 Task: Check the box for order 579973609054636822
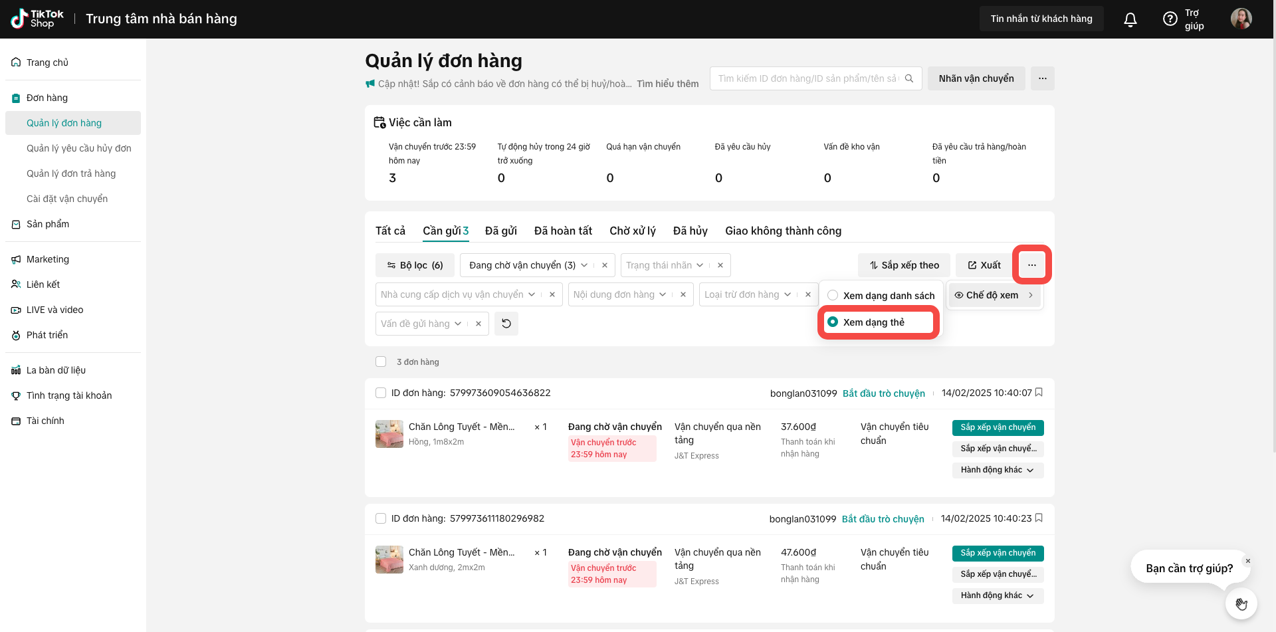(381, 393)
